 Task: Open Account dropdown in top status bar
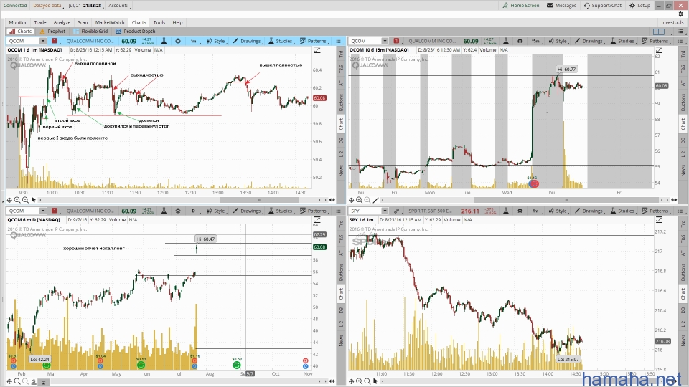(x=120, y=5)
